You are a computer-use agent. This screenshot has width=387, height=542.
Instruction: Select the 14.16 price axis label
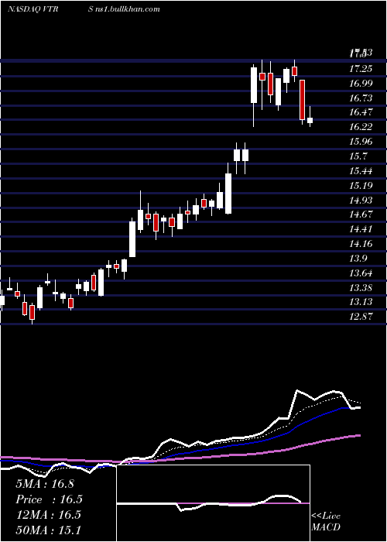click(361, 244)
